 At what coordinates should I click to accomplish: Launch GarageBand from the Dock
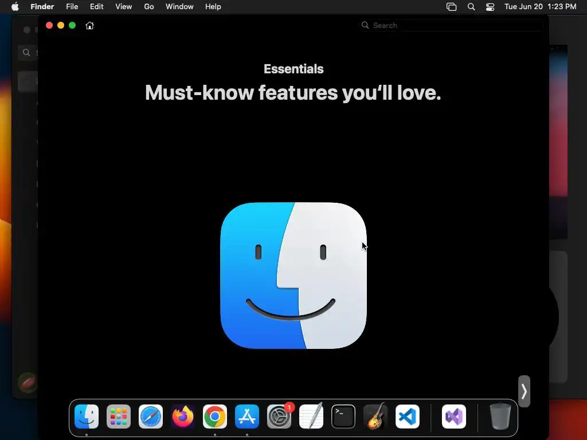375,417
